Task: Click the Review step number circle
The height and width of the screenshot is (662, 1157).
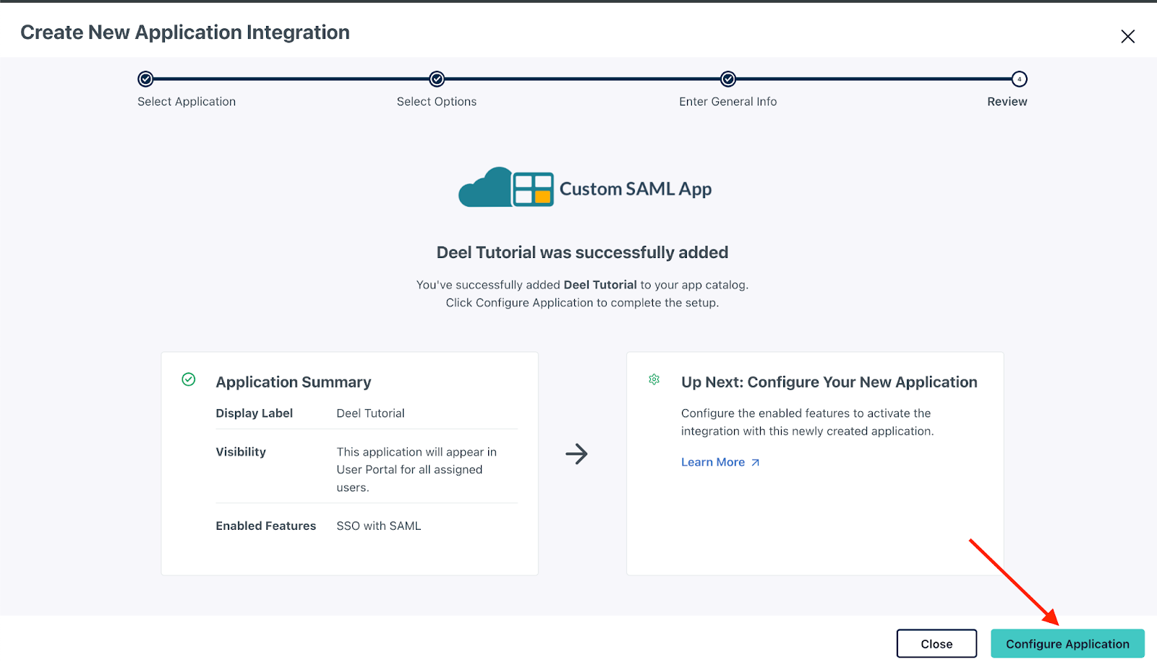Action: pyautogui.click(x=1019, y=79)
